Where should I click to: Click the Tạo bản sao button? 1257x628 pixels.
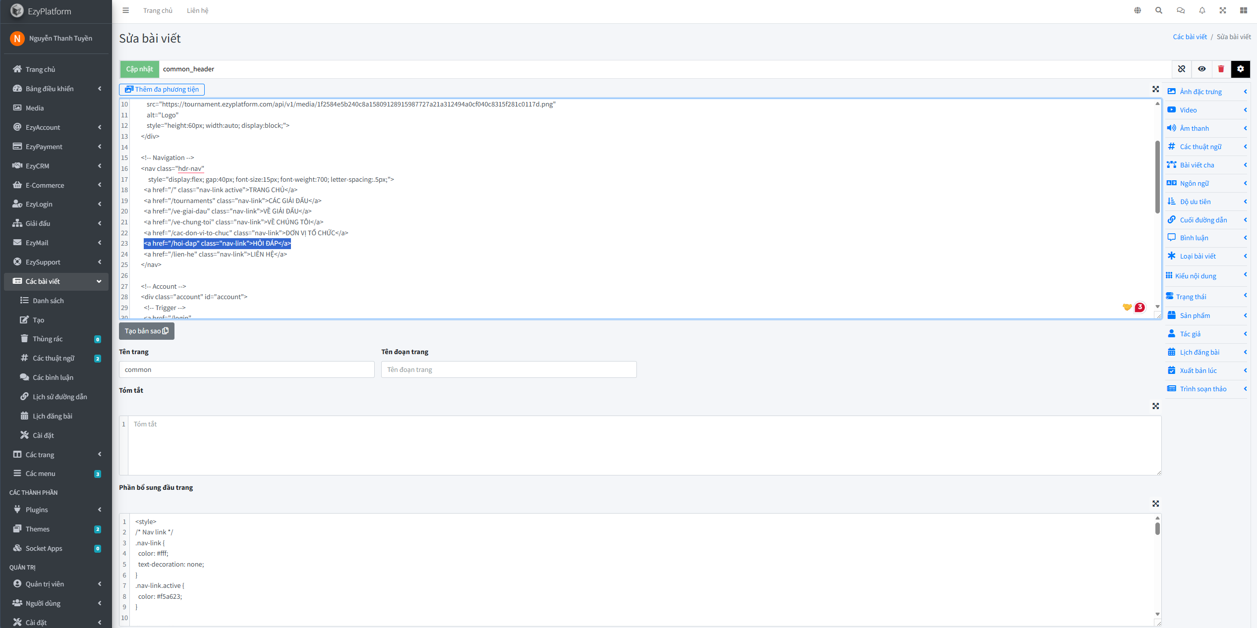[x=146, y=331]
